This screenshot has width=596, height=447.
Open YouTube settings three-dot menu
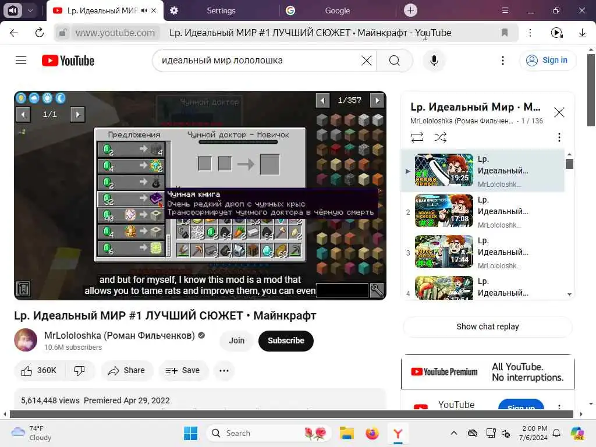click(x=502, y=61)
